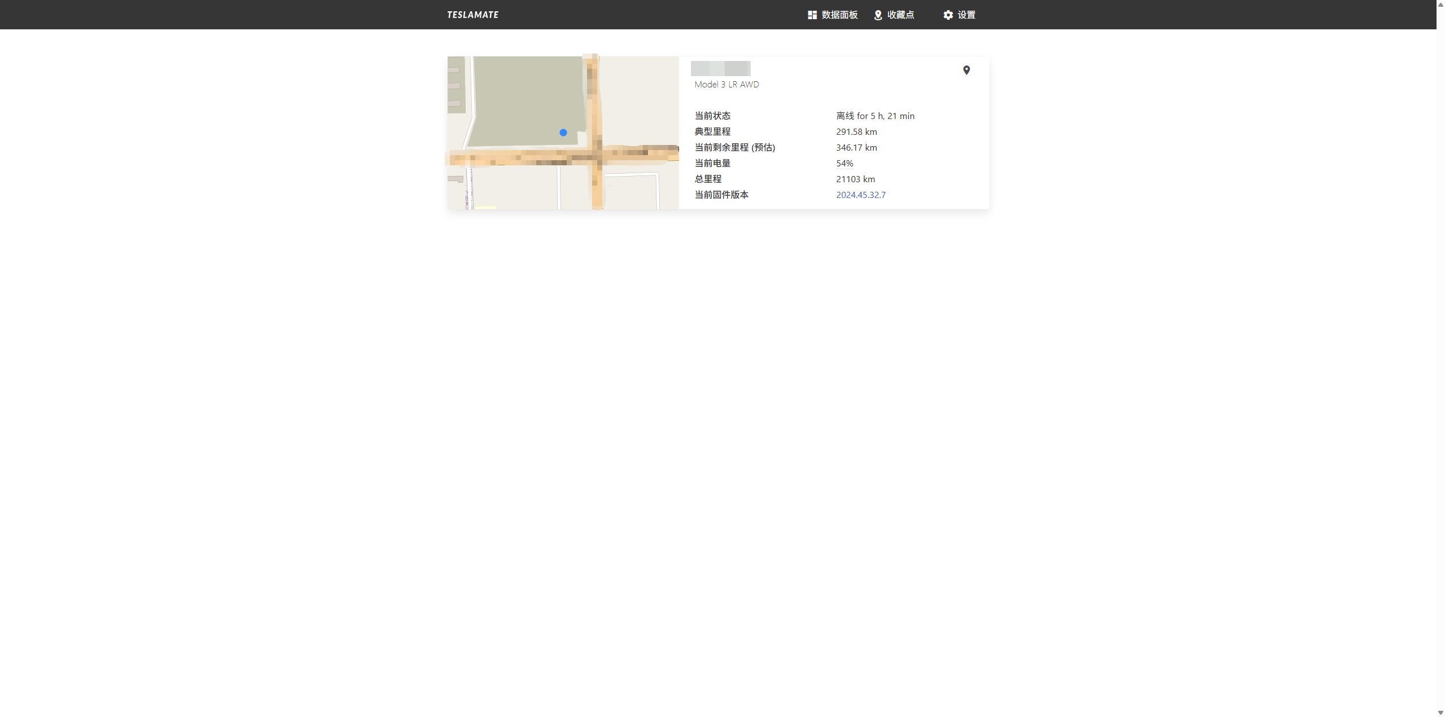Screen dimensions: 1445x717
Task: Click the settings gear icon
Action: pyautogui.click(x=948, y=15)
